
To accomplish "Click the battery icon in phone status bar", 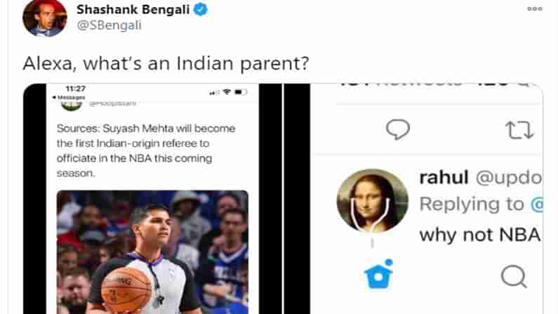I will click(x=240, y=92).
